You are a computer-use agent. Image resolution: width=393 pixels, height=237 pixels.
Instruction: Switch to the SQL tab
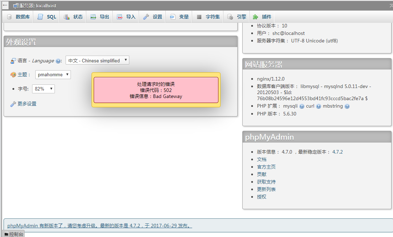pyautogui.click(x=46, y=17)
